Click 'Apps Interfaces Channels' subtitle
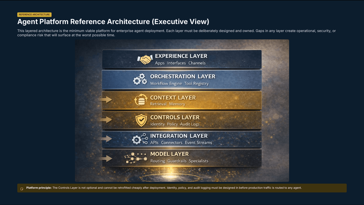Image resolution: width=364 pixels, height=205 pixels. click(x=180, y=63)
